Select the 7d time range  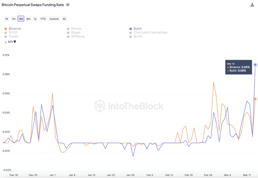7,19
